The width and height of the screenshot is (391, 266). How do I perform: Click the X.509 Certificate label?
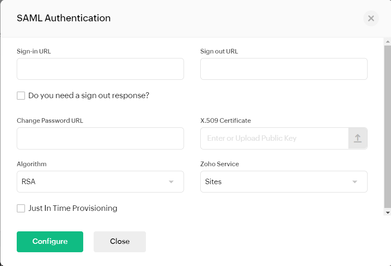point(226,121)
